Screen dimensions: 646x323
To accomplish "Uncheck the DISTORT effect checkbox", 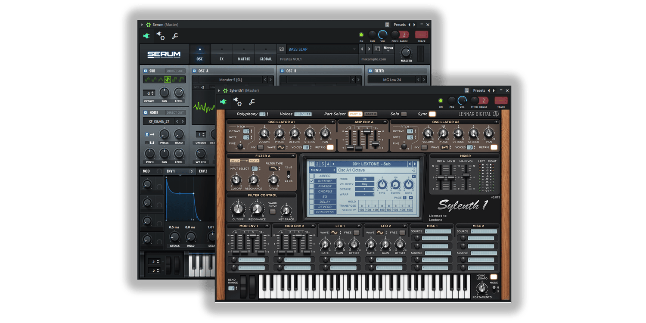I will tap(312, 181).
